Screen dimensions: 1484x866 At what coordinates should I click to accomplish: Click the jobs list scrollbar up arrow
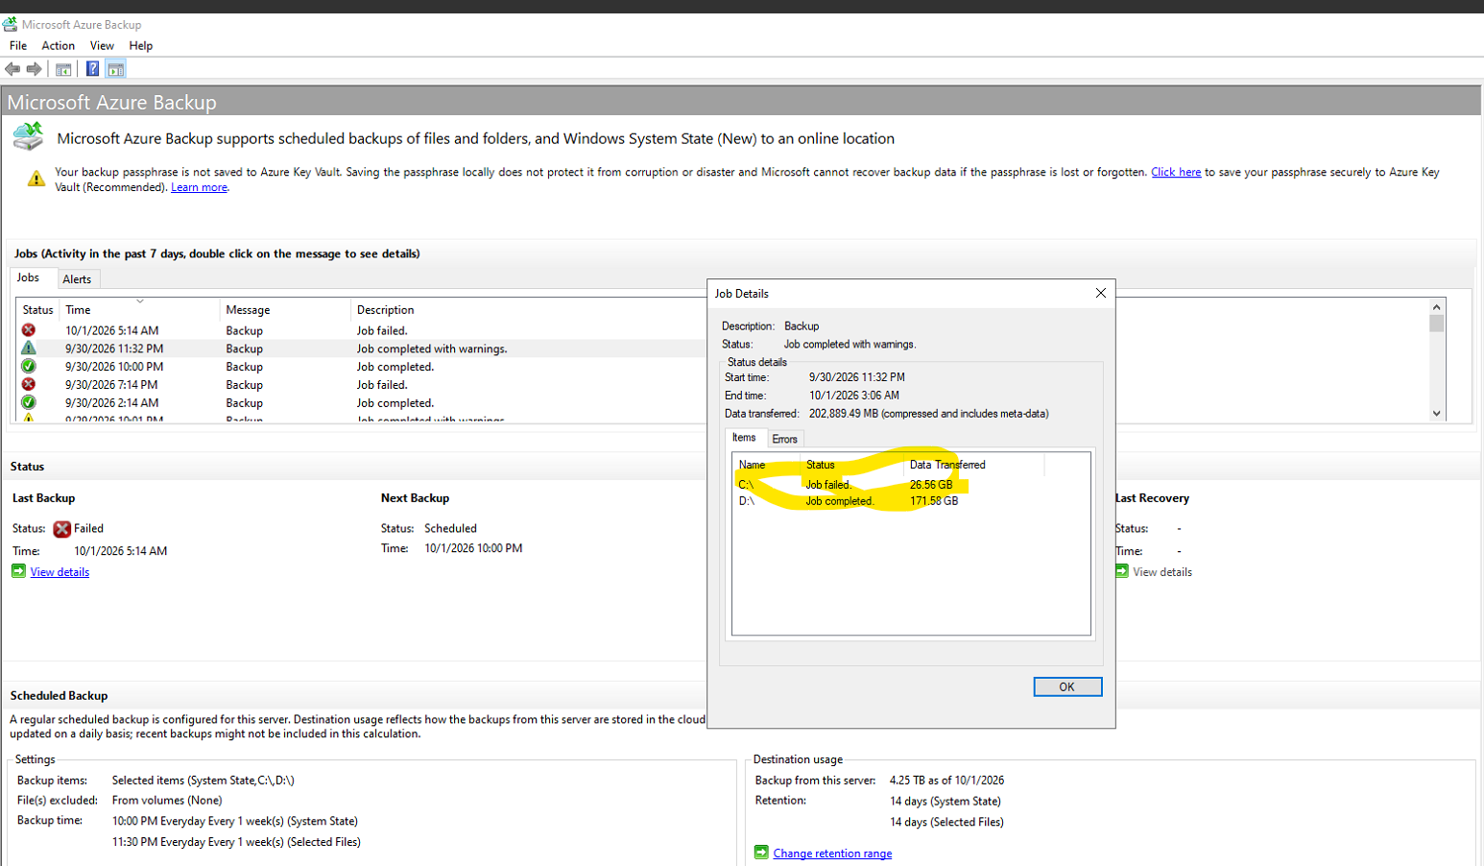coord(1437,307)
